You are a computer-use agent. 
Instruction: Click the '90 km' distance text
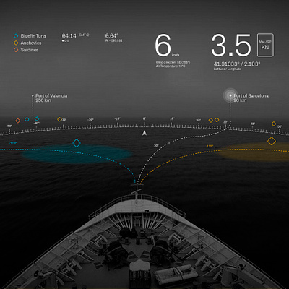240,100
